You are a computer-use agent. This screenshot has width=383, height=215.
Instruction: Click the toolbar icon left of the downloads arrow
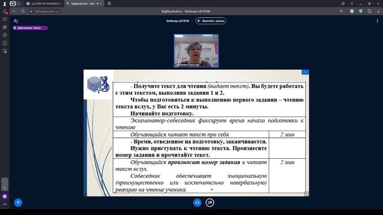[x=370, y=11]
